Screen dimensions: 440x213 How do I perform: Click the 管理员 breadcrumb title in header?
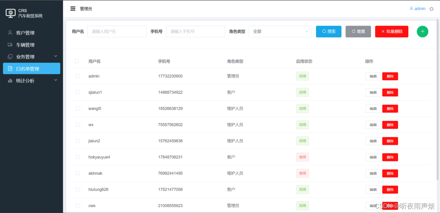tap(86, 9)
